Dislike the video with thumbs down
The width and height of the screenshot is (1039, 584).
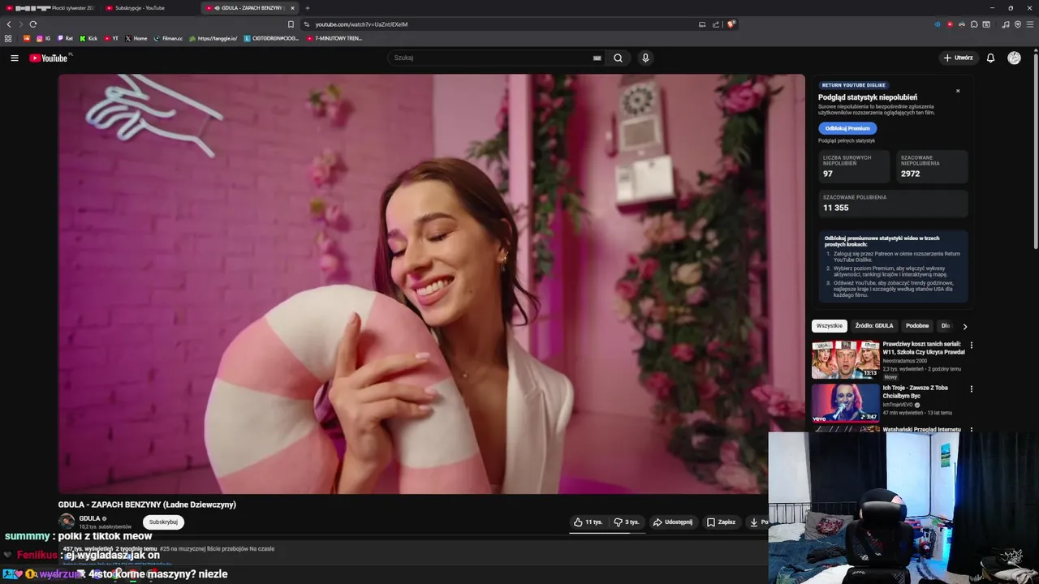point(626,522)
